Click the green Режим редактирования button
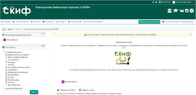The image size is (196, 95). [x=149, y=22]
